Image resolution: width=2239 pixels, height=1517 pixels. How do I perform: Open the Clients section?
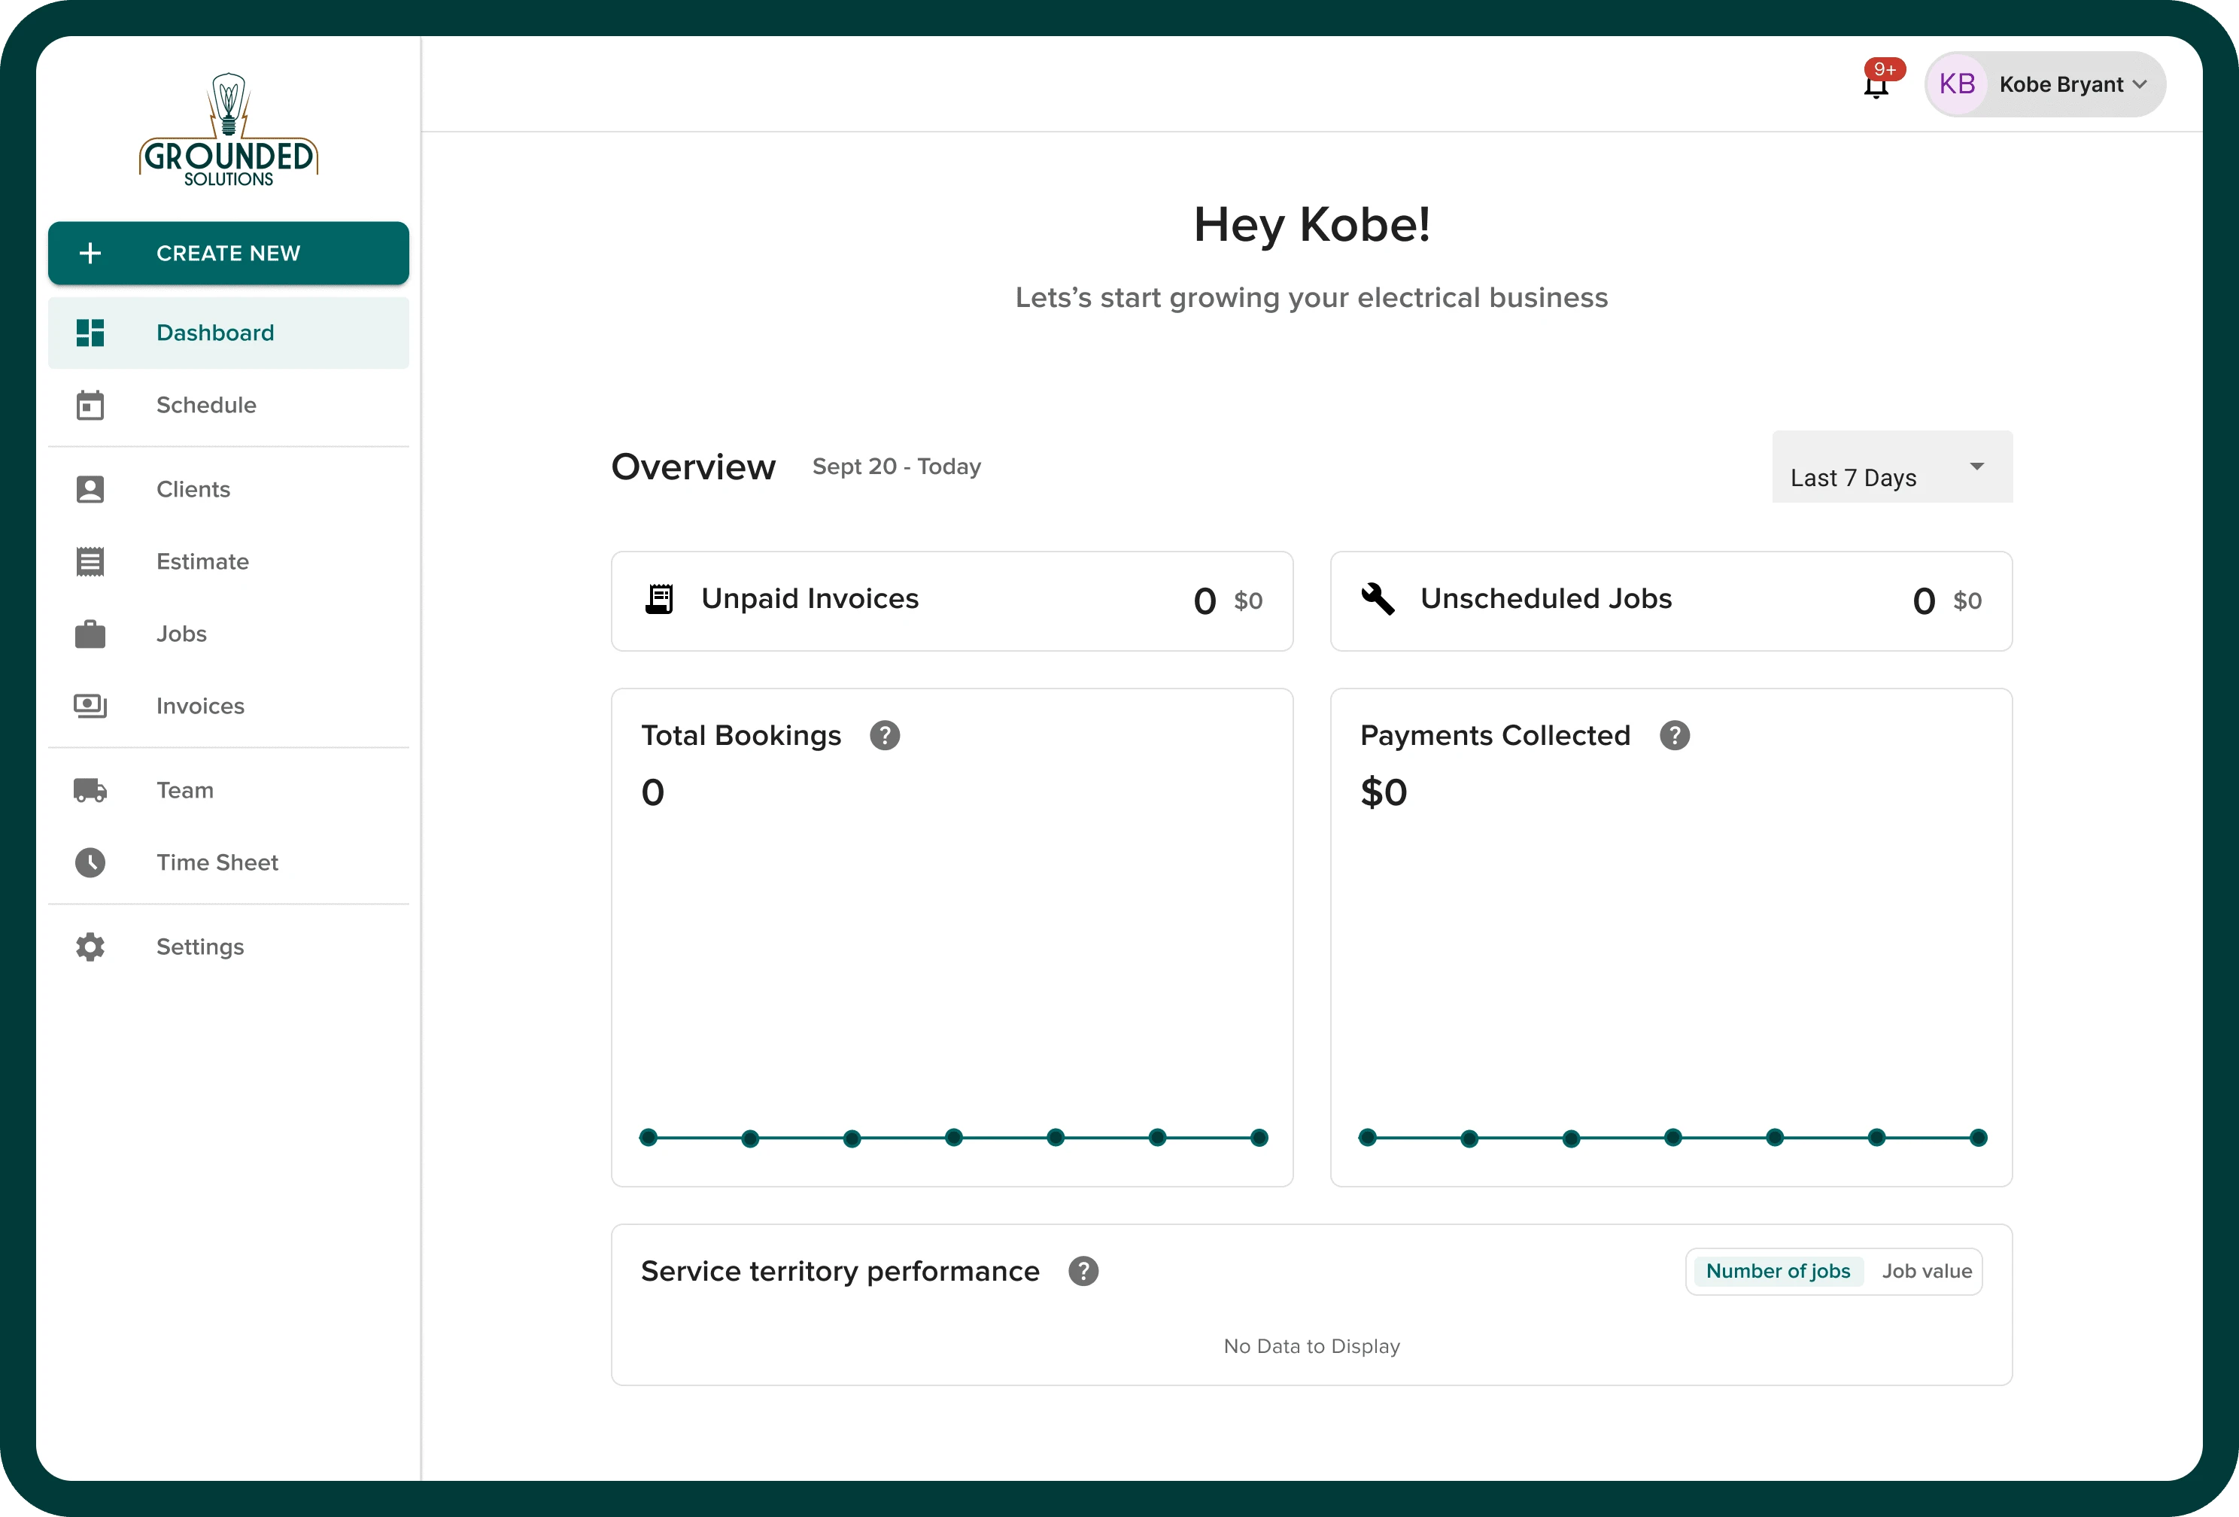(x=228, y=490)
